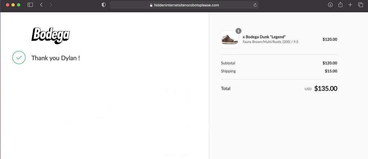Show the downloads list
The image size is (368, 159).
[330, 5]
